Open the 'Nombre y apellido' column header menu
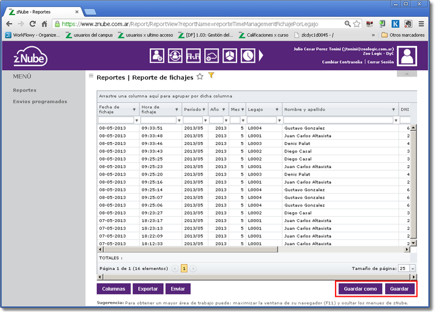The height and width of the screenshot is (313, 435). 393,110
